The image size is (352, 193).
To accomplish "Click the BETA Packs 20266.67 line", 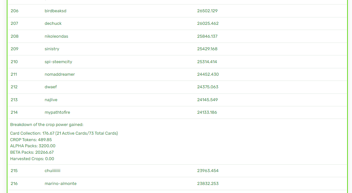I will pos(32,152).
